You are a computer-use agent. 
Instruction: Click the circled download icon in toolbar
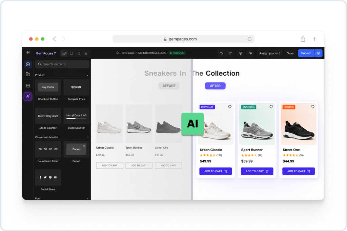coord(240,53)
